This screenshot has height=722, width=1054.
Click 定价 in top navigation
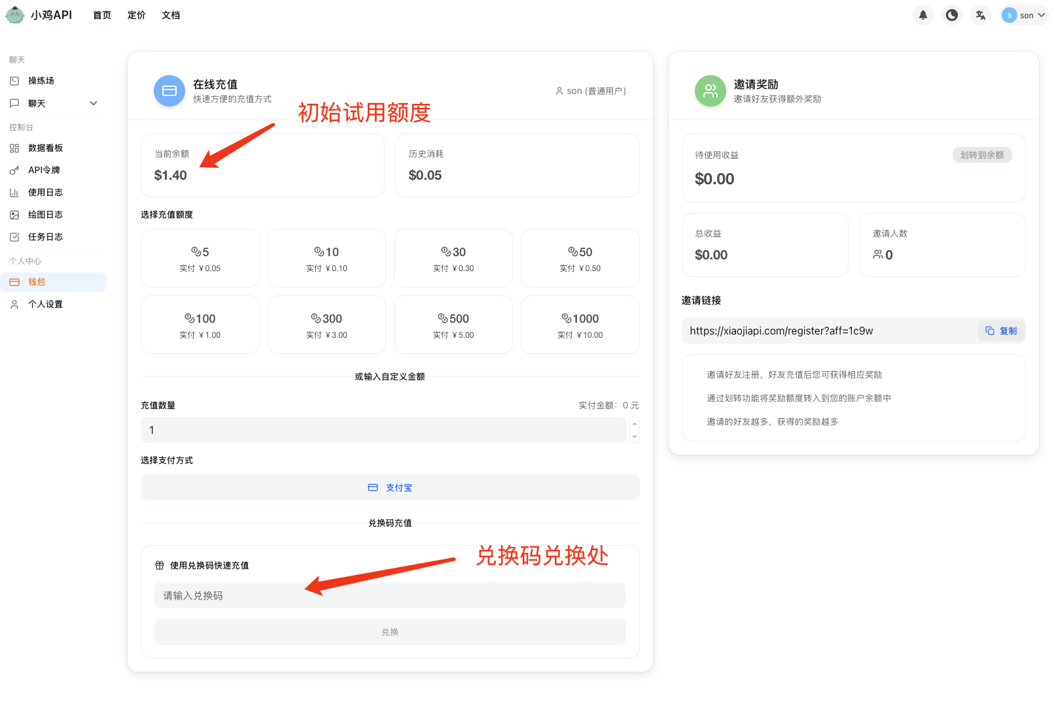click(x=136, y=15)
